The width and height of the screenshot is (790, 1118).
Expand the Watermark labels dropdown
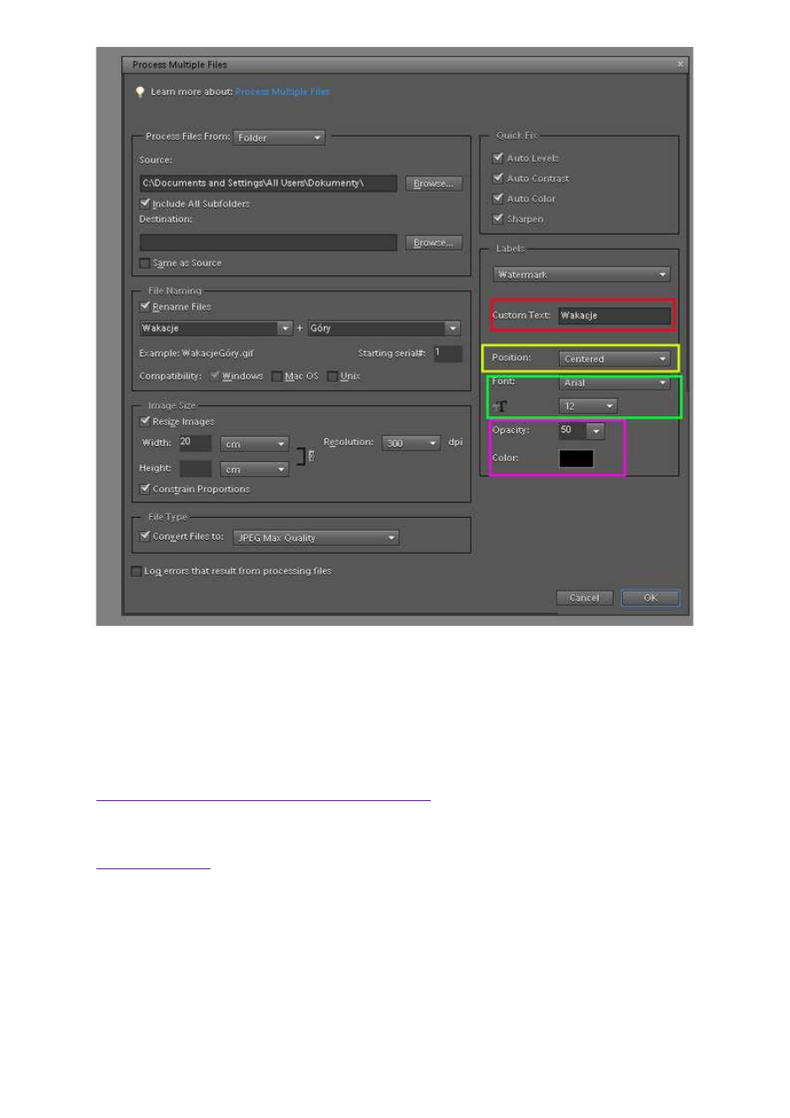coord(581,275)
